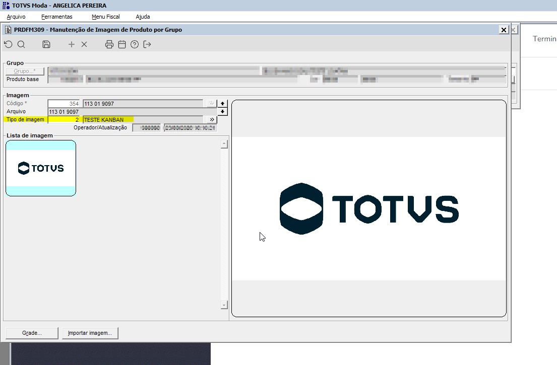Screen dimensions: 557x365
Task: Save the record with the floppy disk icon
Action: pyautogui.click(x=46, y=44)
